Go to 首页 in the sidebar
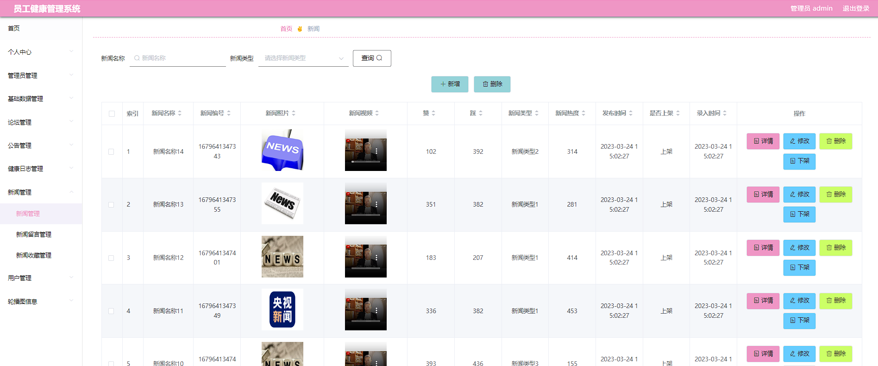 tap(41, 28)
